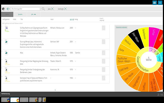Click the publisher Stemler
The image size is (164, 103).
[x=78, y=53]
